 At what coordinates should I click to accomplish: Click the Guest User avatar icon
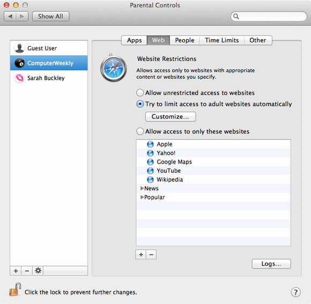[x=19, y=48]
